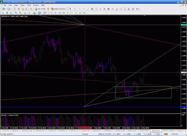Viewport: 187px width, 136px height.
Task: Switch to the GOLD,H4 chart tab
Action: point(5,131)
